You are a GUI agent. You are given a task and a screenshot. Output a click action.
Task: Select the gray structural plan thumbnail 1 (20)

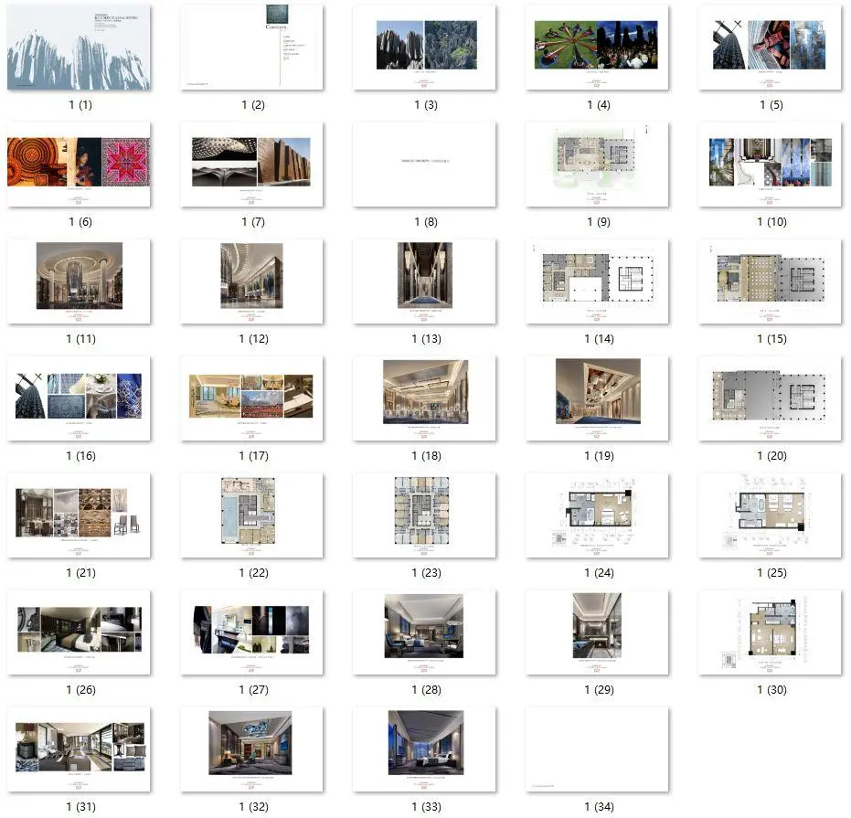769,398
